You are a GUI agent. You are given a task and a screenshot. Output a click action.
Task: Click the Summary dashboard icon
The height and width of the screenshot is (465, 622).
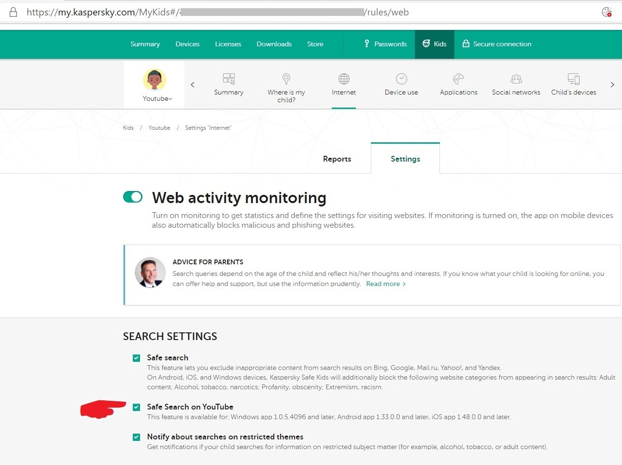[229, 79]
